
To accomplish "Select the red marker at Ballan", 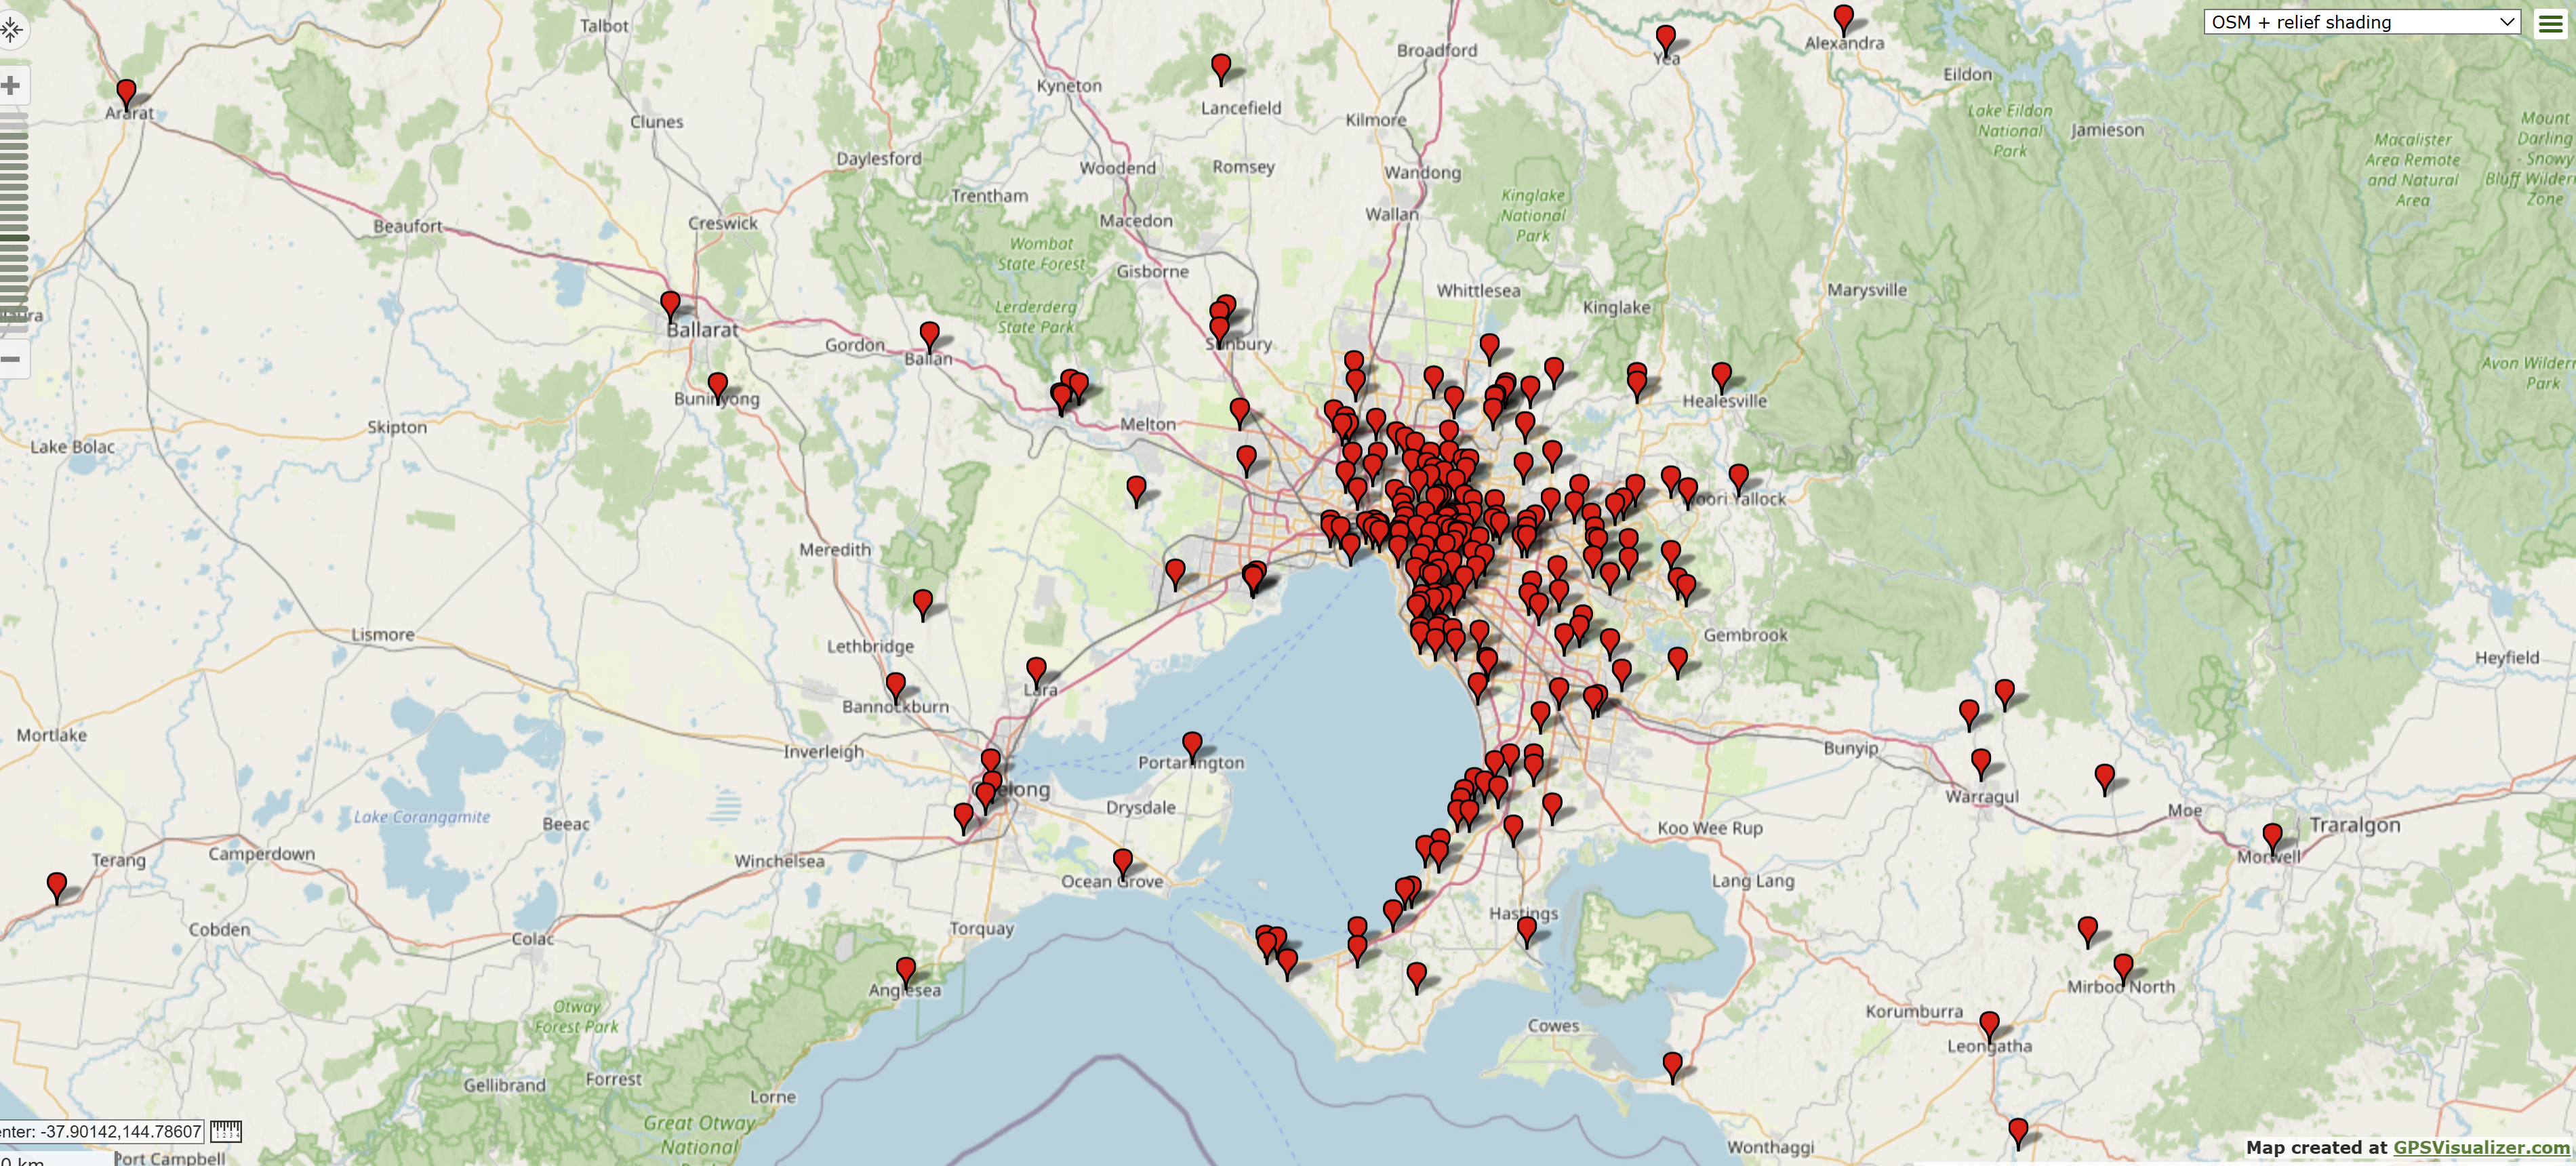I will (929, 337).
